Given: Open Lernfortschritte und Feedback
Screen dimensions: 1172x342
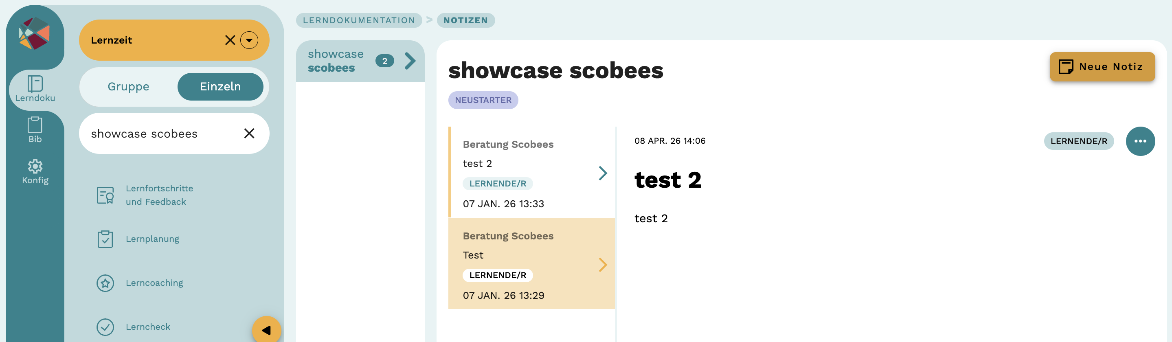Looking at the screenshot, I should [x=105, y=195].
